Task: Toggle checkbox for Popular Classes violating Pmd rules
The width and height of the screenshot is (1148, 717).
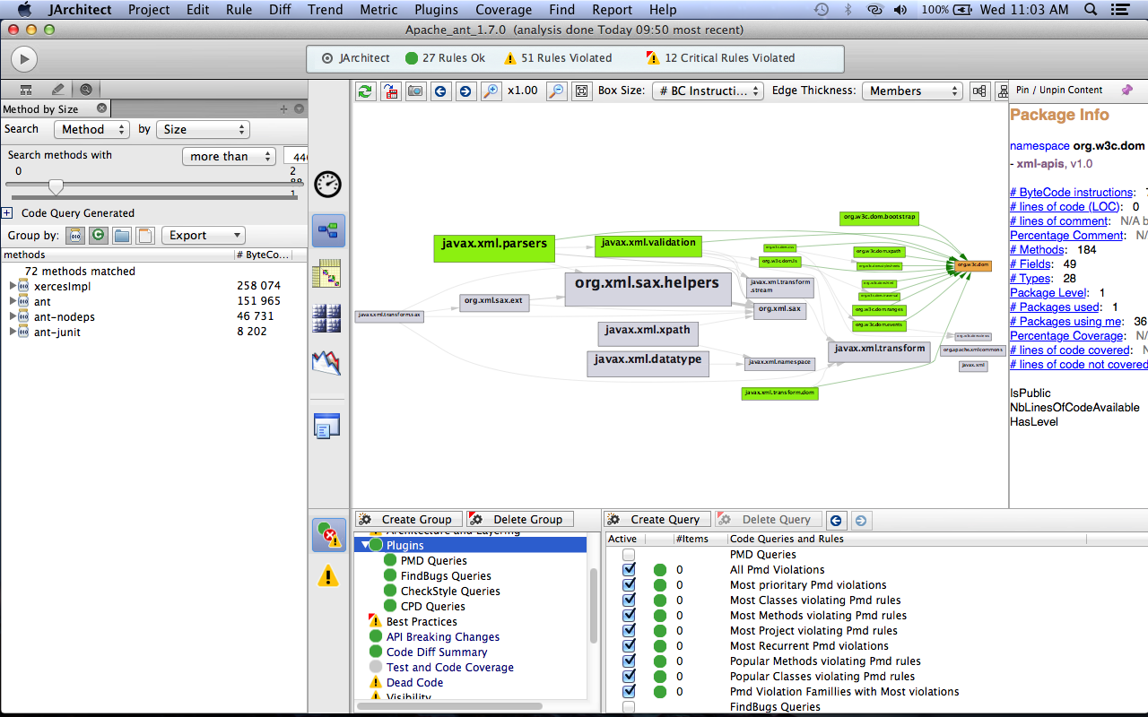Action: [x=629, y=677]
